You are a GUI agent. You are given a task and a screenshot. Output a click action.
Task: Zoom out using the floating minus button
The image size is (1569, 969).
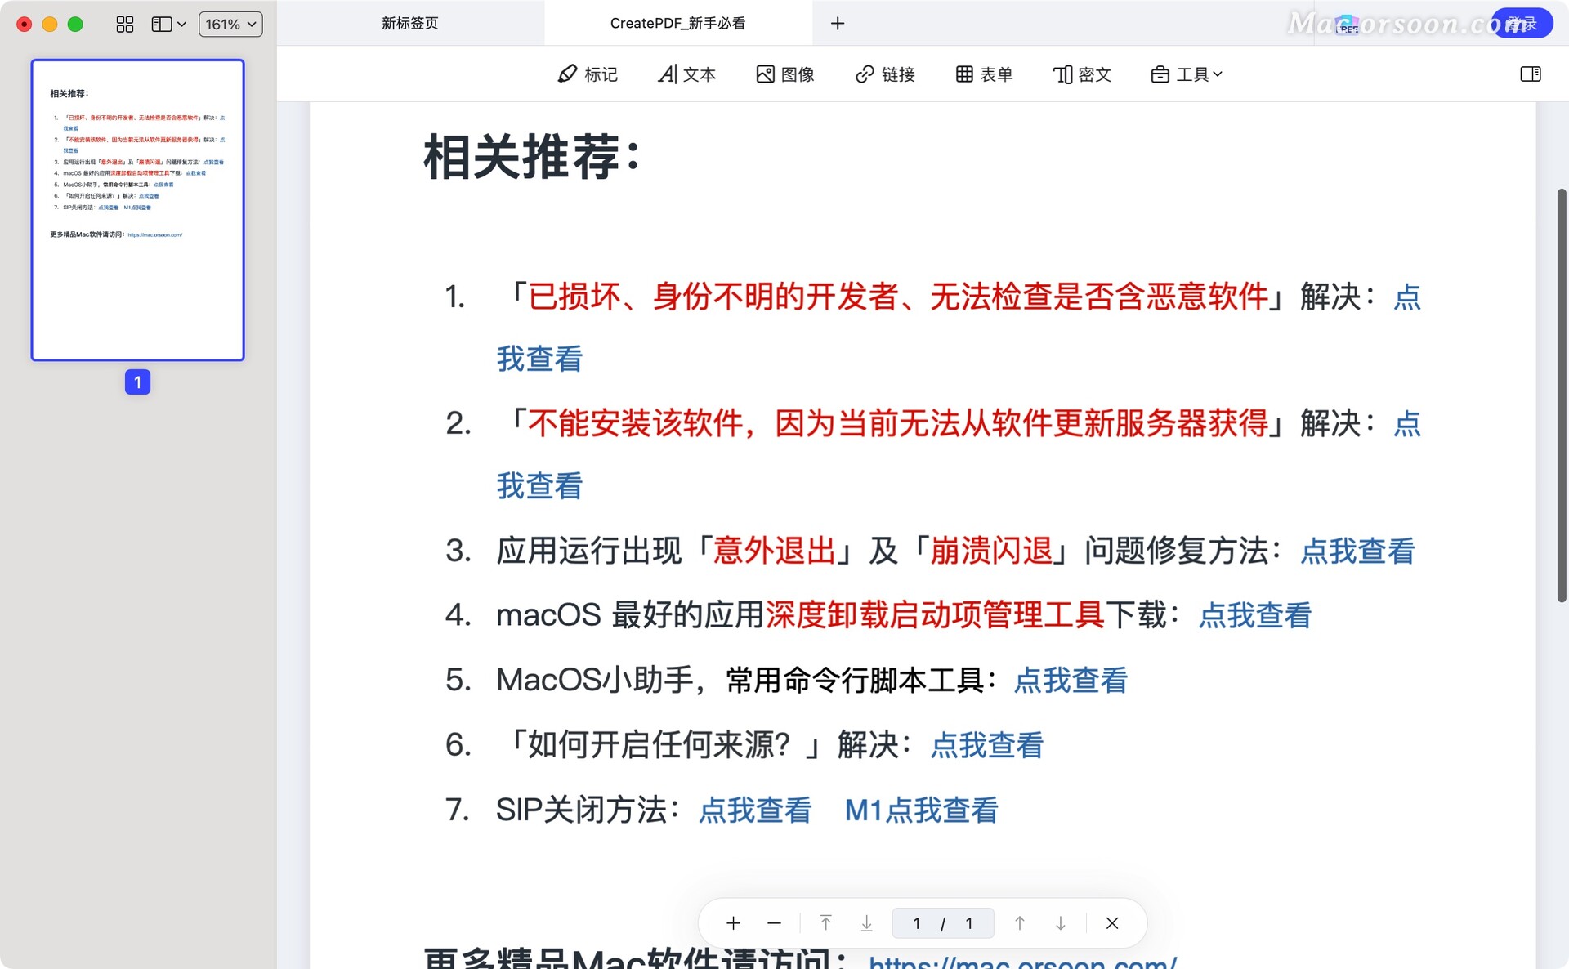pos(774,923)
